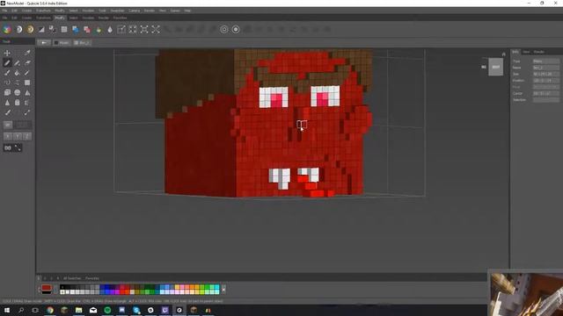Select the Line drawing tool
This screenshot has width=563, height=316.
point(27,73)
